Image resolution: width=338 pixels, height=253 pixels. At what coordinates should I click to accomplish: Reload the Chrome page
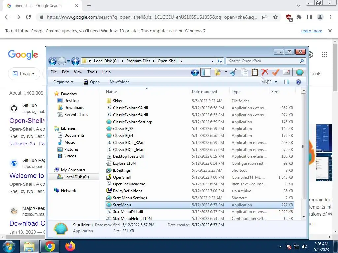tap(28, 17)
